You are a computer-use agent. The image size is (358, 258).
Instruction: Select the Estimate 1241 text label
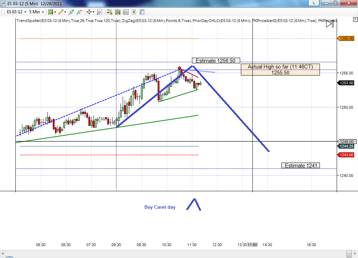[301, 165]
